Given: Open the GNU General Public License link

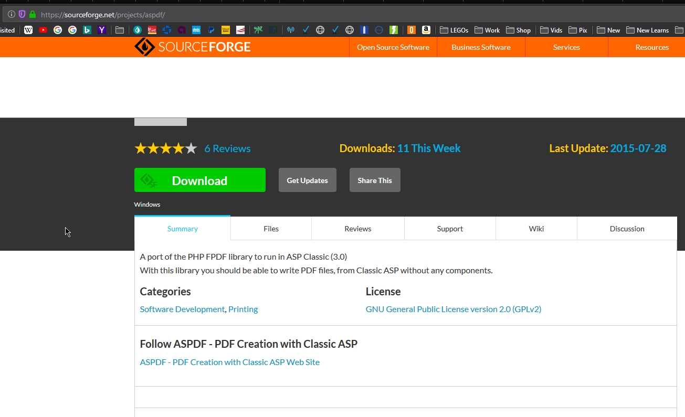Looking at the screenshot, I should (453, 309).
